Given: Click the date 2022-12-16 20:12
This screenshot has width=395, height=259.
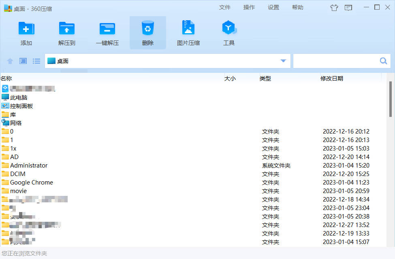Looking at the screenshot, I should pos(346,132).
